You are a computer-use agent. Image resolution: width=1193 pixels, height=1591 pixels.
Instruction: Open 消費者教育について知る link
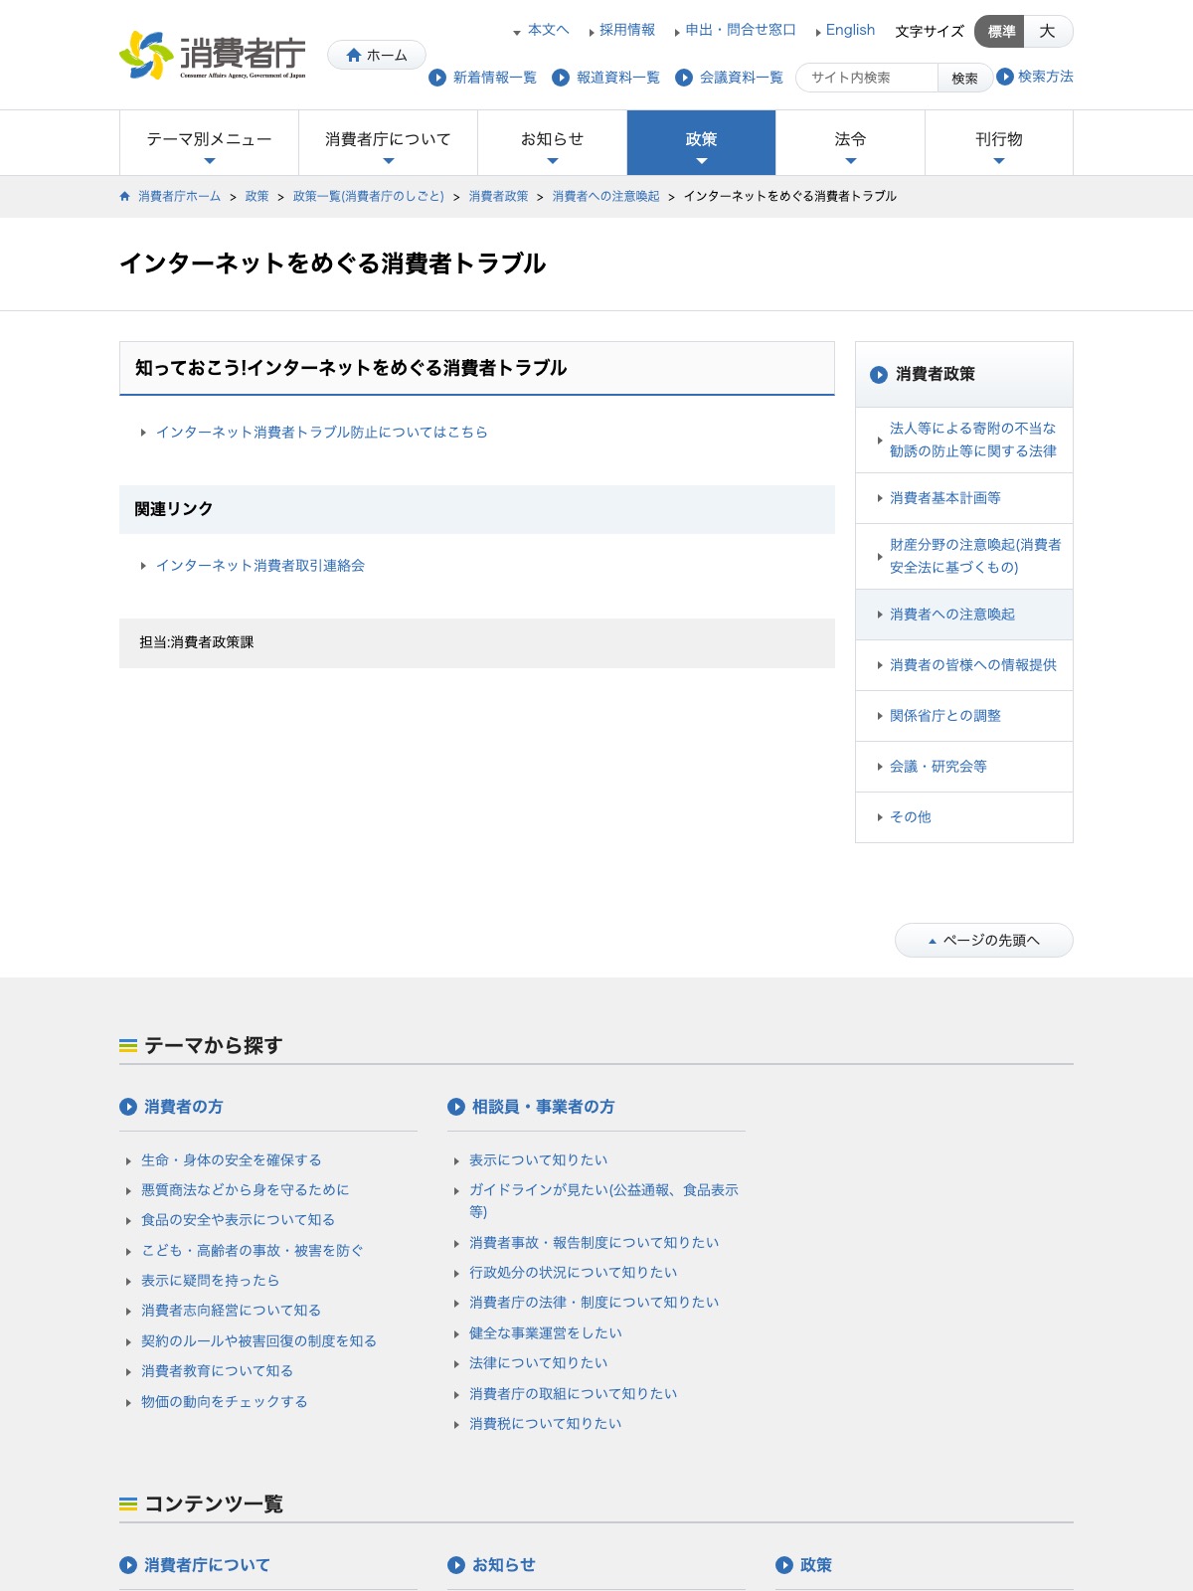pyautogui.click(x=218, y=1371)
